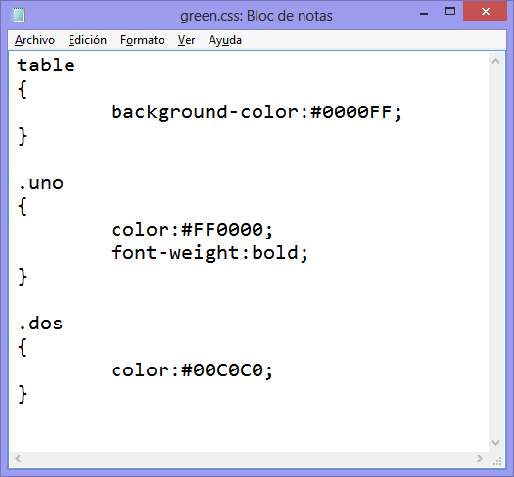The width and height of the screenshot is (514, 477).
Task: Minimize the Bloc de notas window
Action: click(x=424, y=14)
